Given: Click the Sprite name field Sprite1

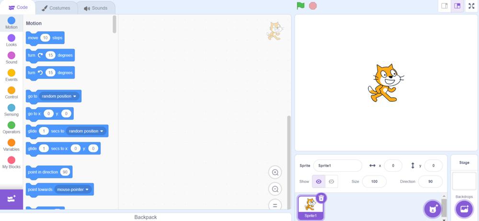Looking at the screenshot, I should click(x=338, y=166).
